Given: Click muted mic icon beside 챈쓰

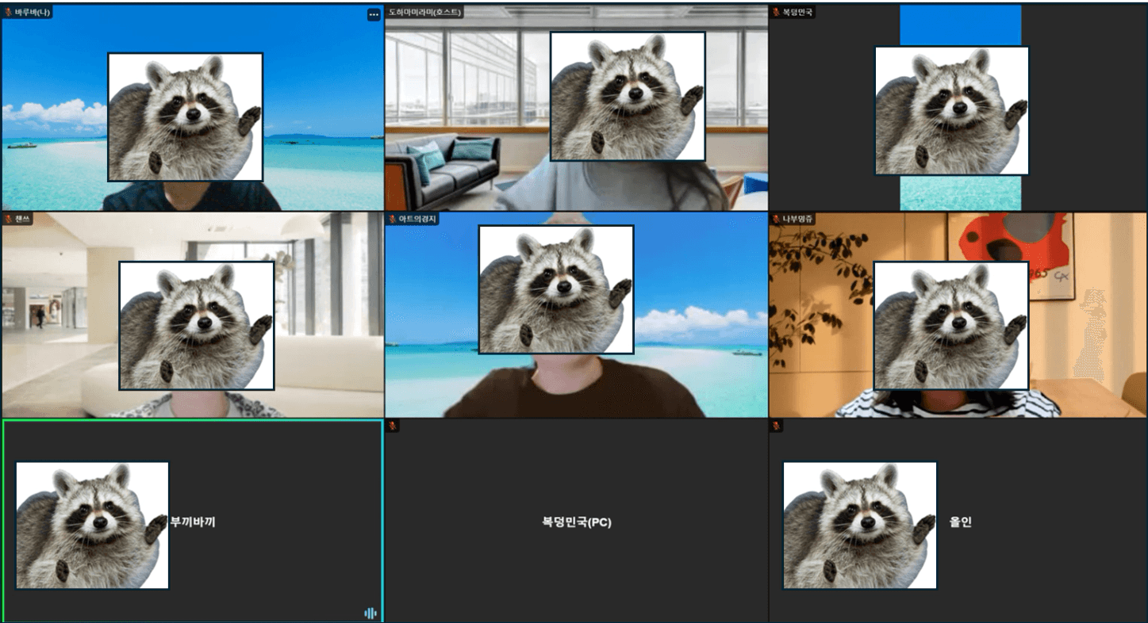Looking at the screenshot, I should 9,219.
